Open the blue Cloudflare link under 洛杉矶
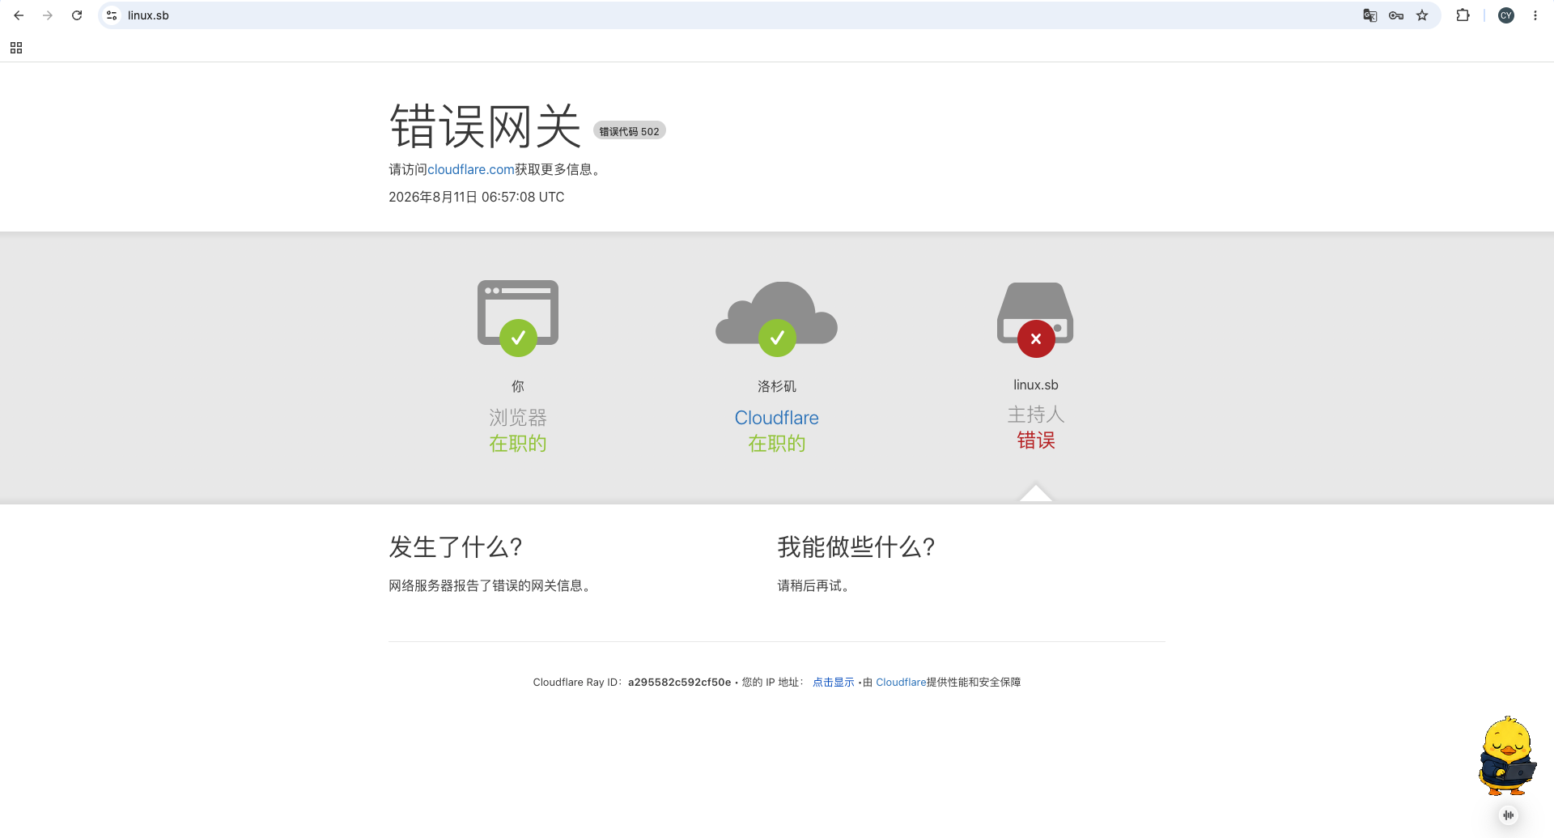Image resolution: width=1554 pixels, height=838 pixels. (777, 418)
